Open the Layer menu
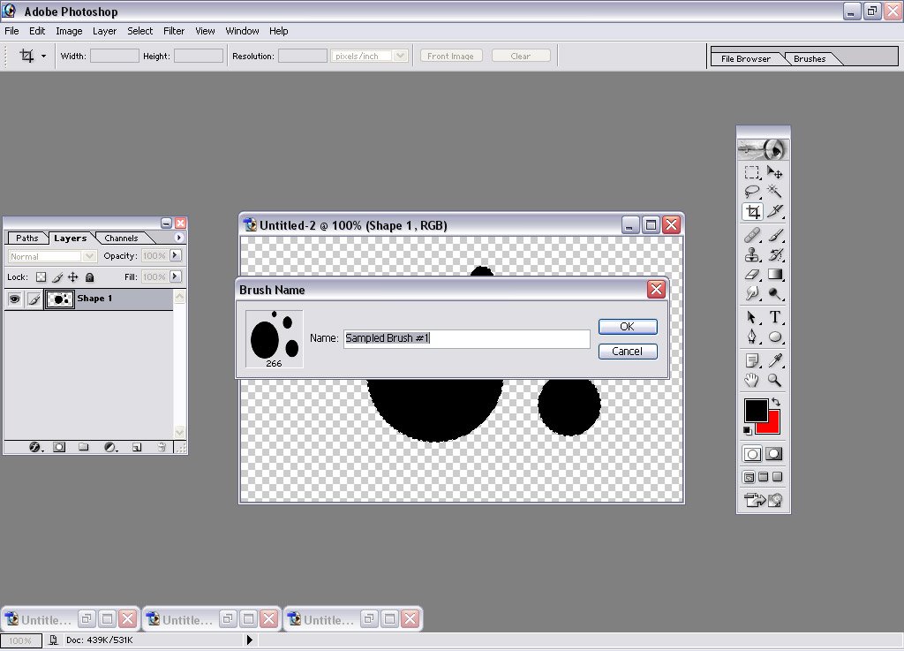 tap(104, 31)
